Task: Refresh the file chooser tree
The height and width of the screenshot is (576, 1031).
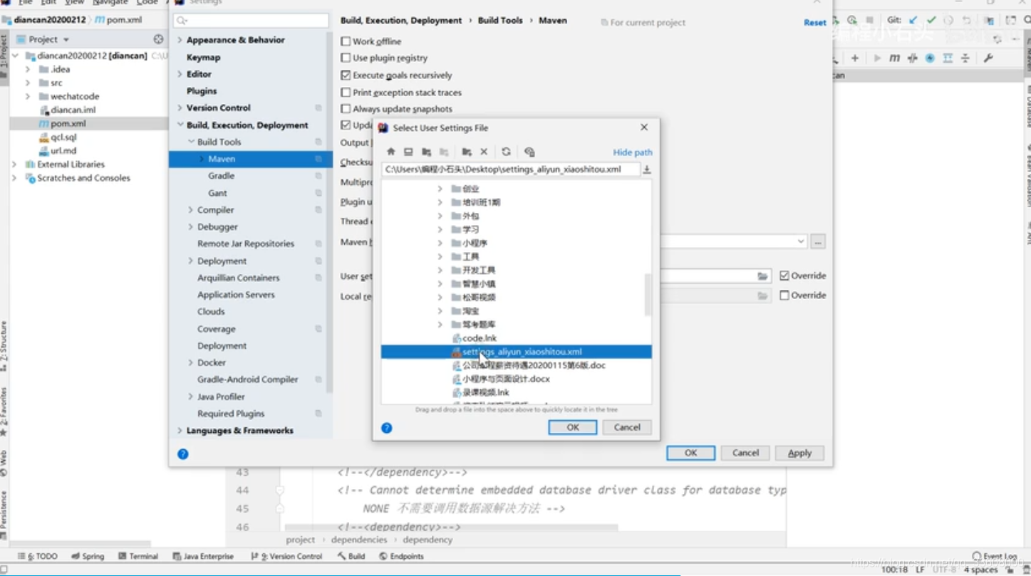Action: (x=506, y=152)
